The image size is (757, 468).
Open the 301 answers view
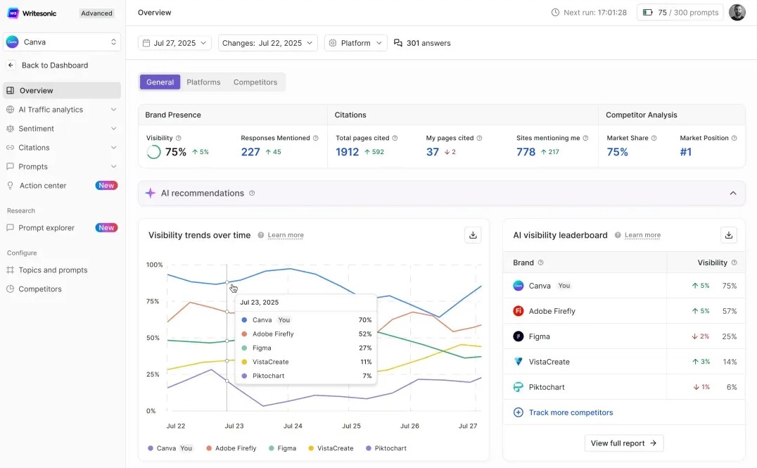(x=422, y=42)
